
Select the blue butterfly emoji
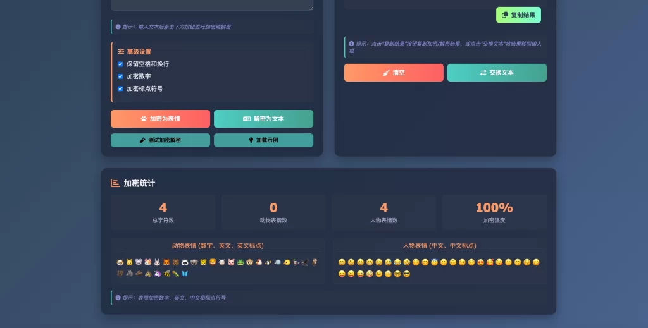(x=185, y=274)
